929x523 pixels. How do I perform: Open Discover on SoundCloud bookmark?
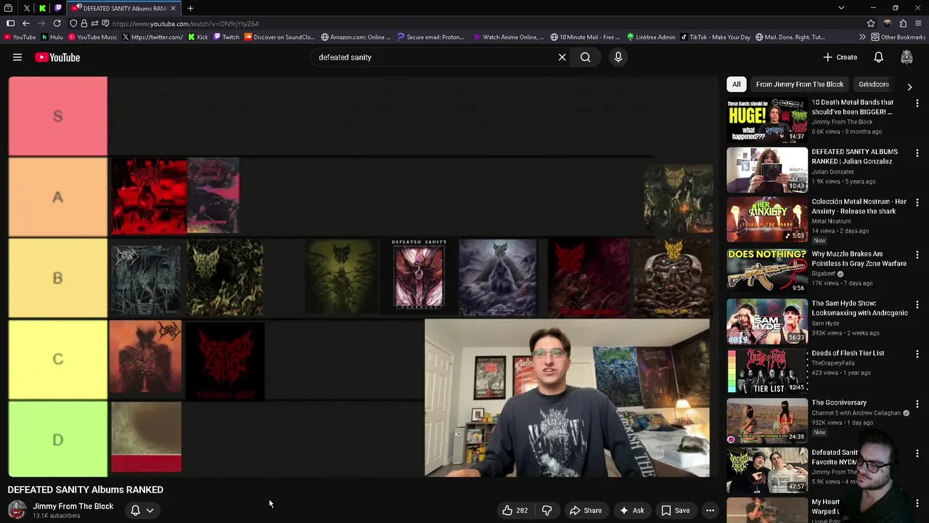tap(279, 37)
